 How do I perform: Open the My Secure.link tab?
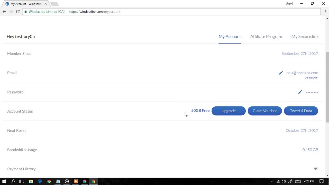(305, 36)
